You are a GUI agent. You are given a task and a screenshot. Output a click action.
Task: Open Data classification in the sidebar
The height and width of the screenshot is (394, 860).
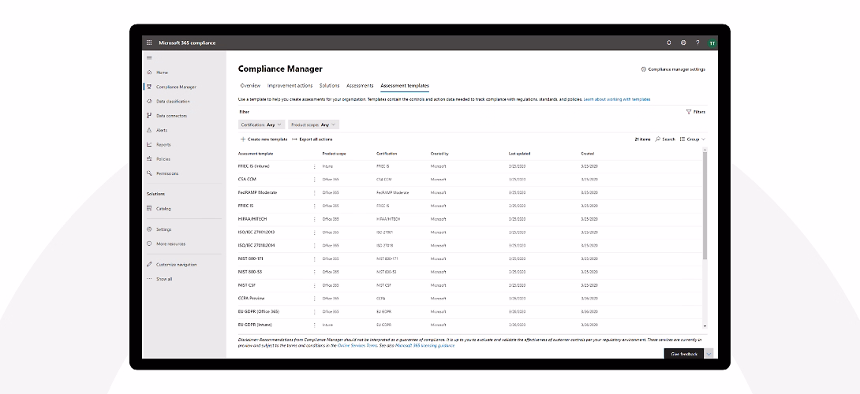click(x=173, y=102)
